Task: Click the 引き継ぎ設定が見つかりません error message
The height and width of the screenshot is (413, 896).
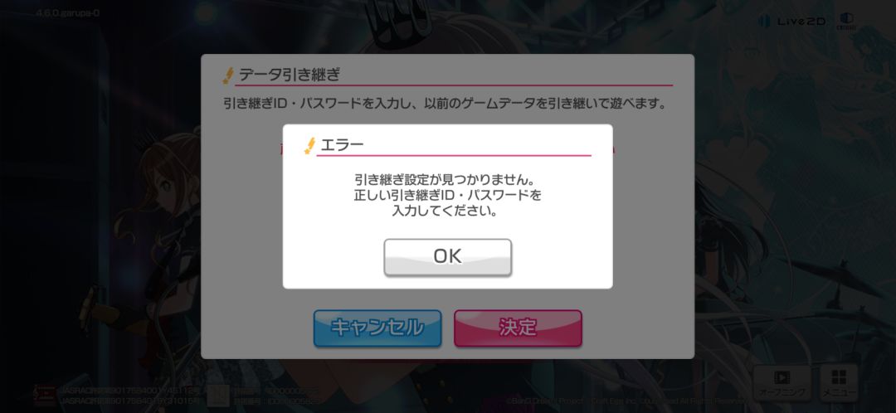Action: click(x=447, y=179)
